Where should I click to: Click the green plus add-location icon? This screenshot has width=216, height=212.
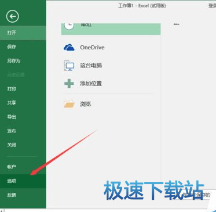tap(69, 84)
